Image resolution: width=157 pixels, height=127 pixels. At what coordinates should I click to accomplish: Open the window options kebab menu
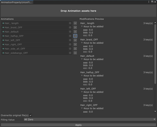[149, 2]
